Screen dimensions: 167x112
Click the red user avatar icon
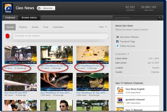[8, 36]
